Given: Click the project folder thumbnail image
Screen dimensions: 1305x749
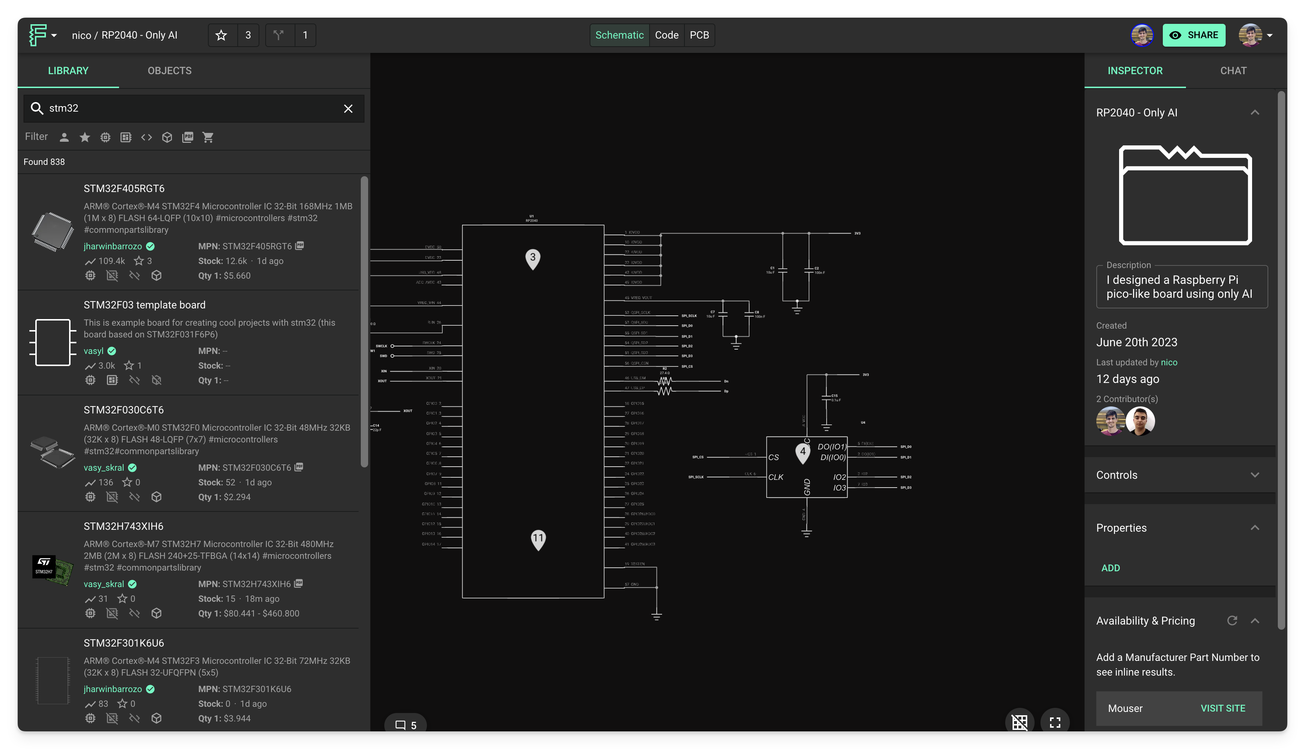Looking at the screenshot, I should pyautogui.click(x=1184, y=195).
